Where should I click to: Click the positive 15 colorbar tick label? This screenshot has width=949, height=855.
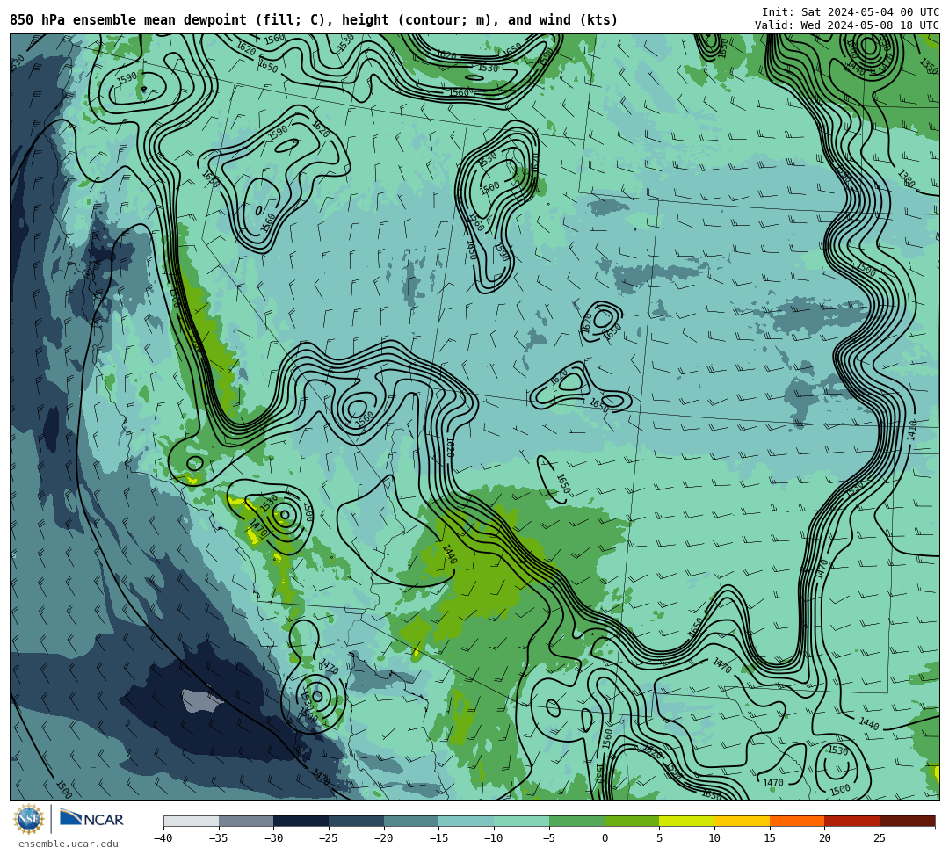(x=769, y=838)
